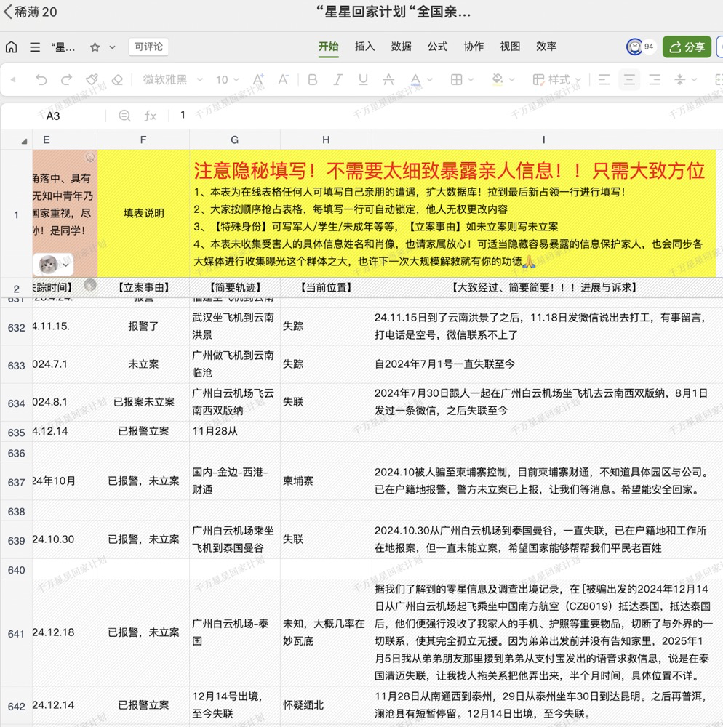The width and height of the screenshot is (723, 727).
Task: Toggle bold formatting
Action: [x=313, y=80]
